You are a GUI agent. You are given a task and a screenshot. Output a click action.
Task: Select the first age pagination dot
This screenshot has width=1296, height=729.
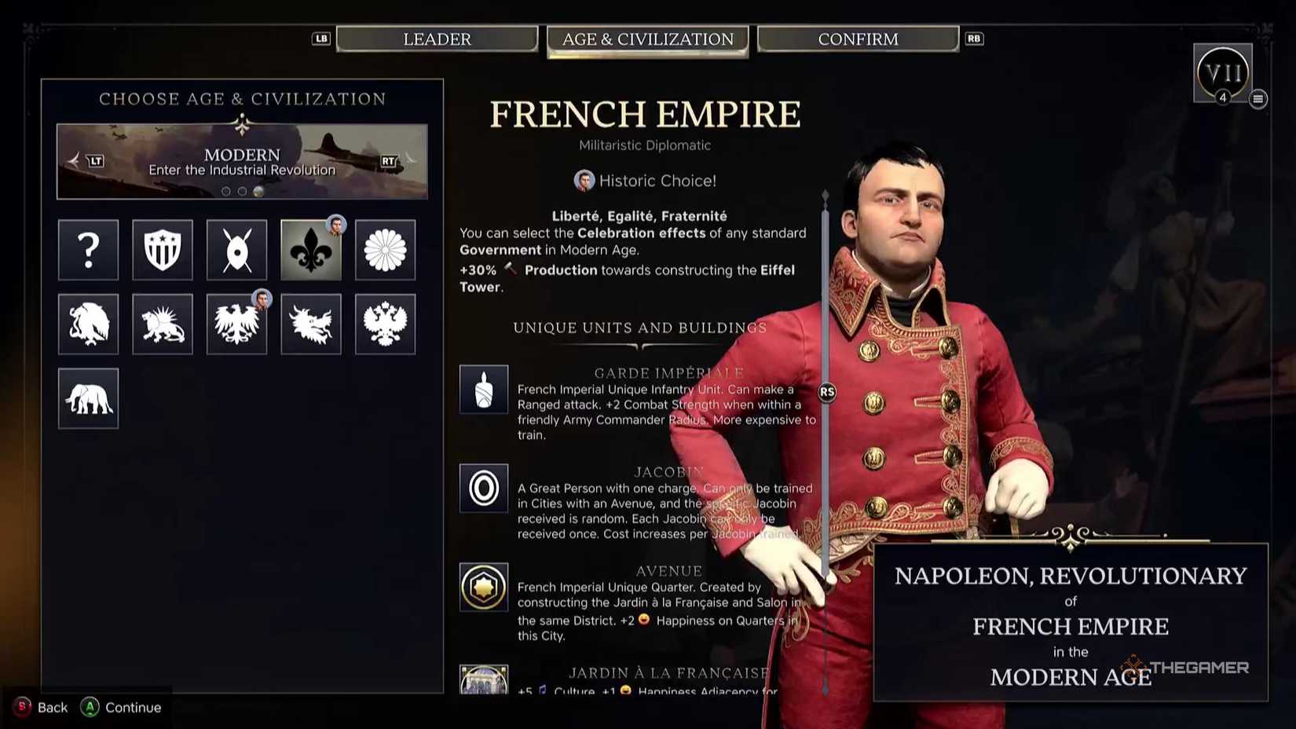click(226, 191)
